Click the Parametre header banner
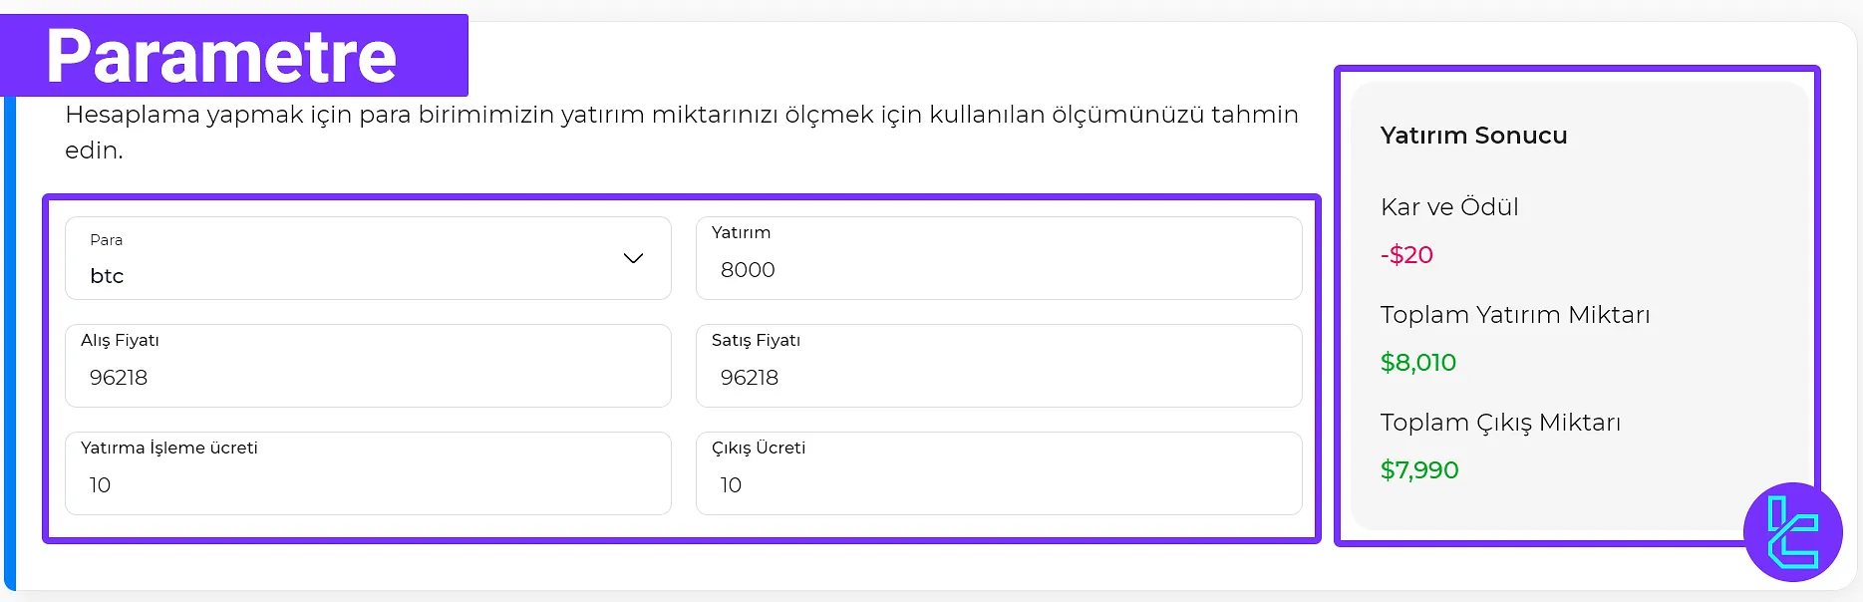 click(x=221, y=56)
